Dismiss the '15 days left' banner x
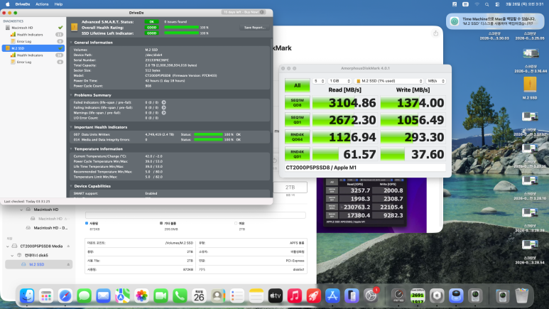This screenshot has height=309, width=549. pos(262,12)
